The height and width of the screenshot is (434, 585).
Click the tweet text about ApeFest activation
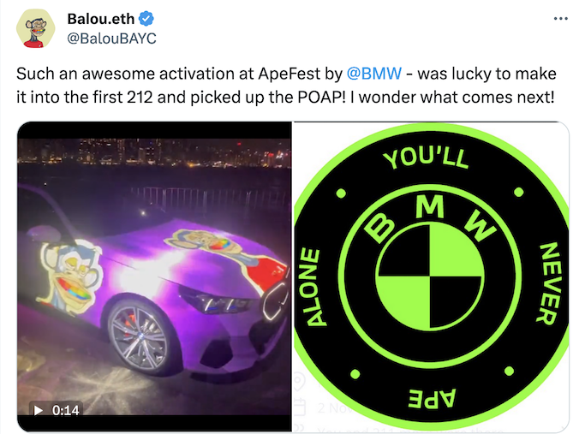click(x=286, y=86)
